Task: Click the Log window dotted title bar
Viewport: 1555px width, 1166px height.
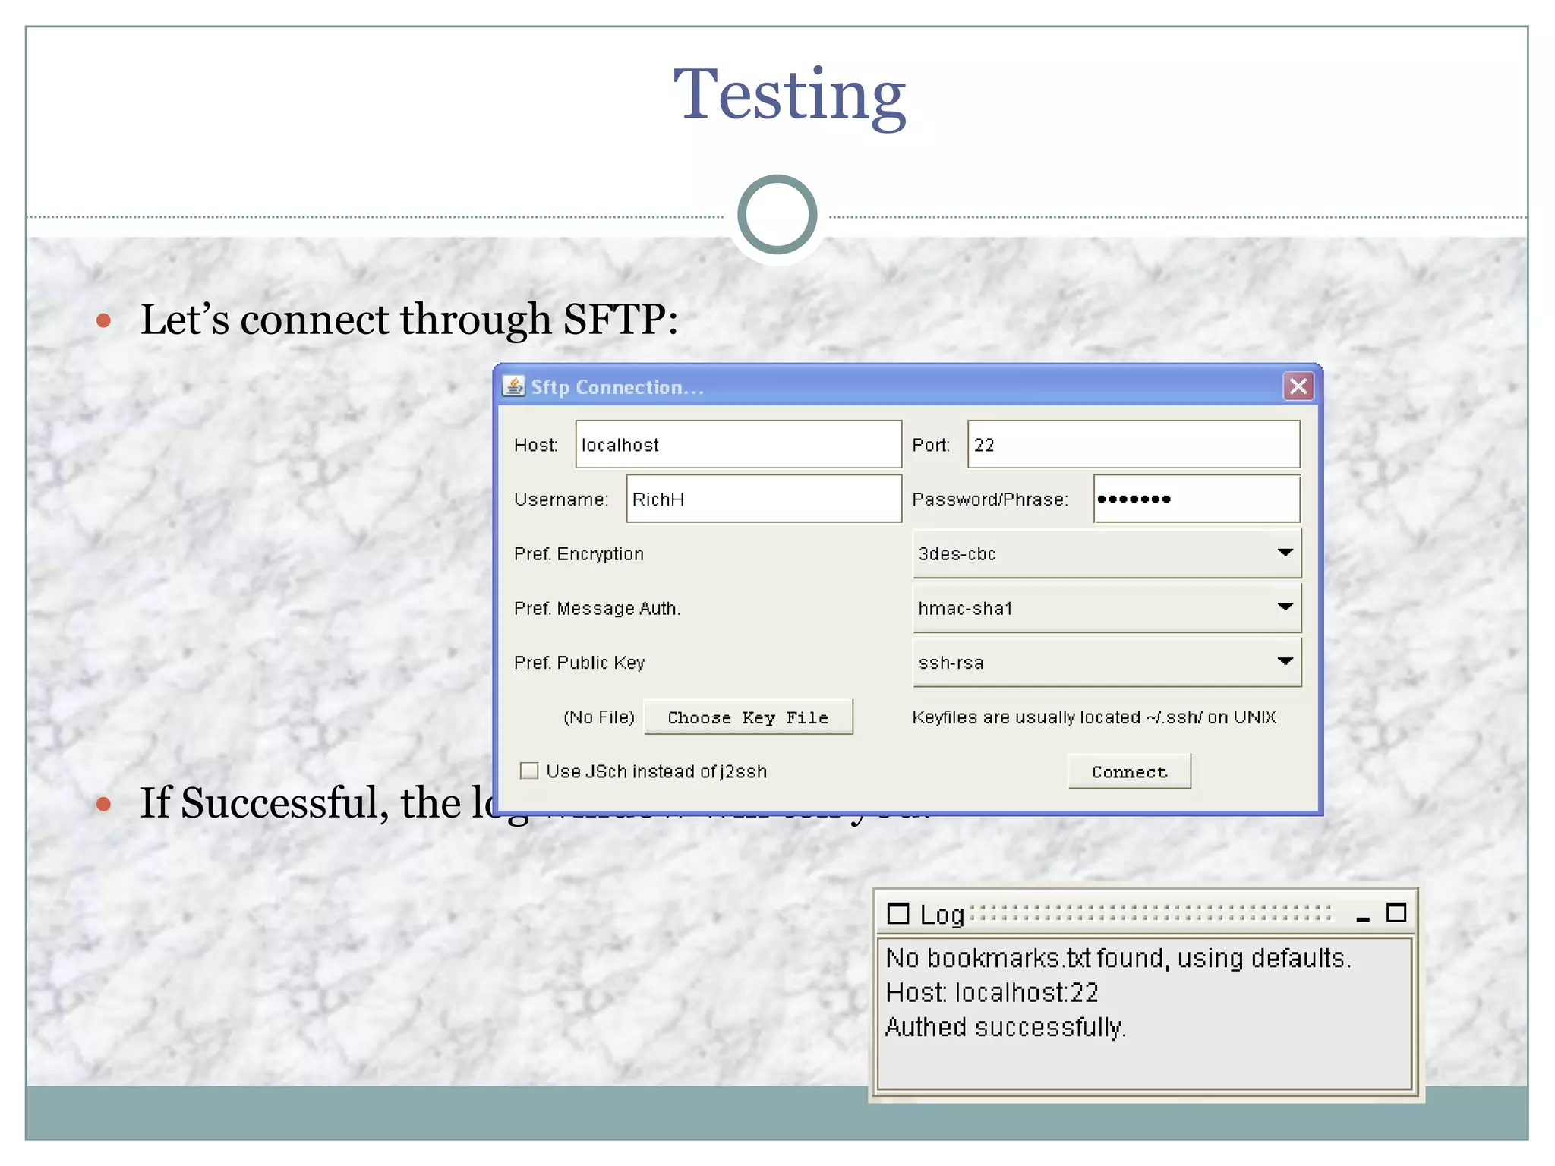Action: pyautogui.click(x=1151, y=913)
